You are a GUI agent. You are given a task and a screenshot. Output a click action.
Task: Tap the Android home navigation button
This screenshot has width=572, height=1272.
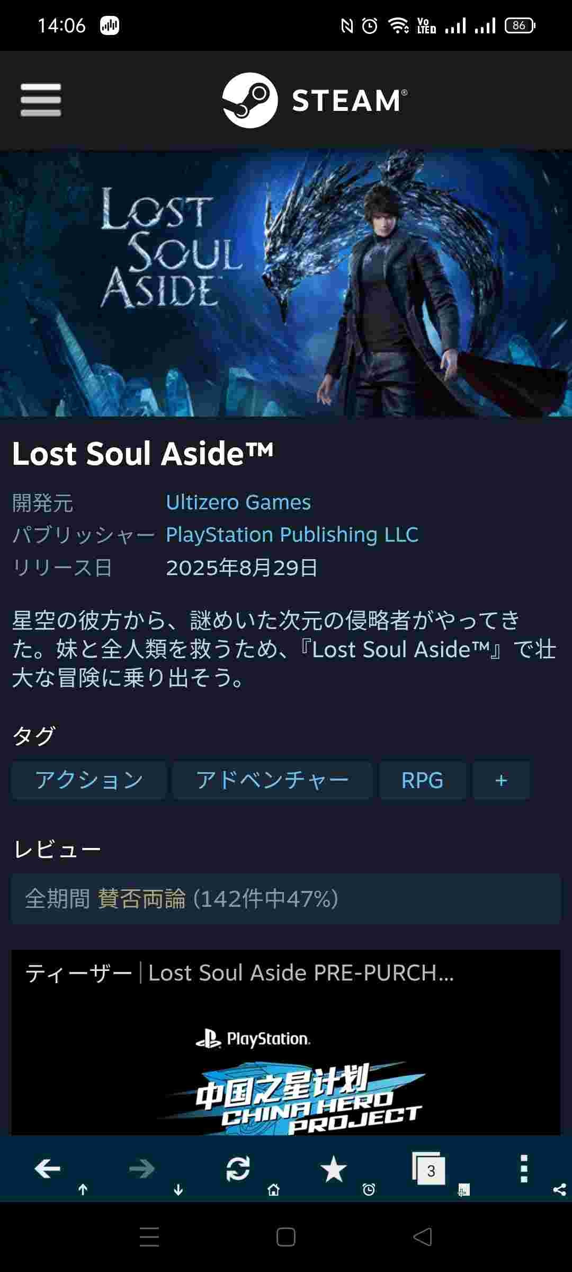(x=286, y=1237)
